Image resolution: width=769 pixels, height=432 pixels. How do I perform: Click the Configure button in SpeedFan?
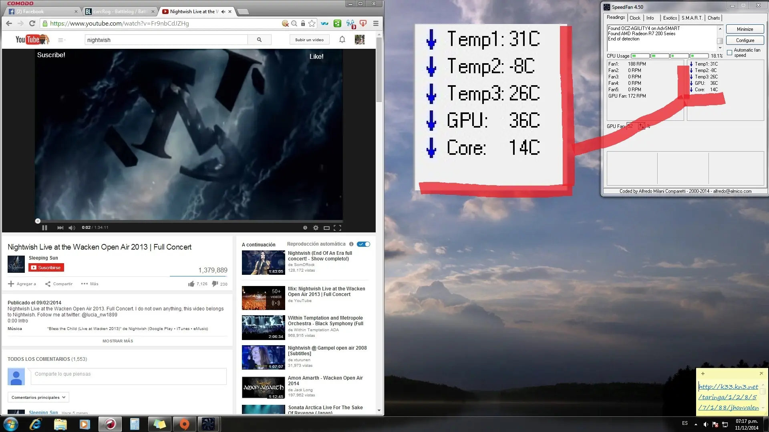(x=745, y=40)
